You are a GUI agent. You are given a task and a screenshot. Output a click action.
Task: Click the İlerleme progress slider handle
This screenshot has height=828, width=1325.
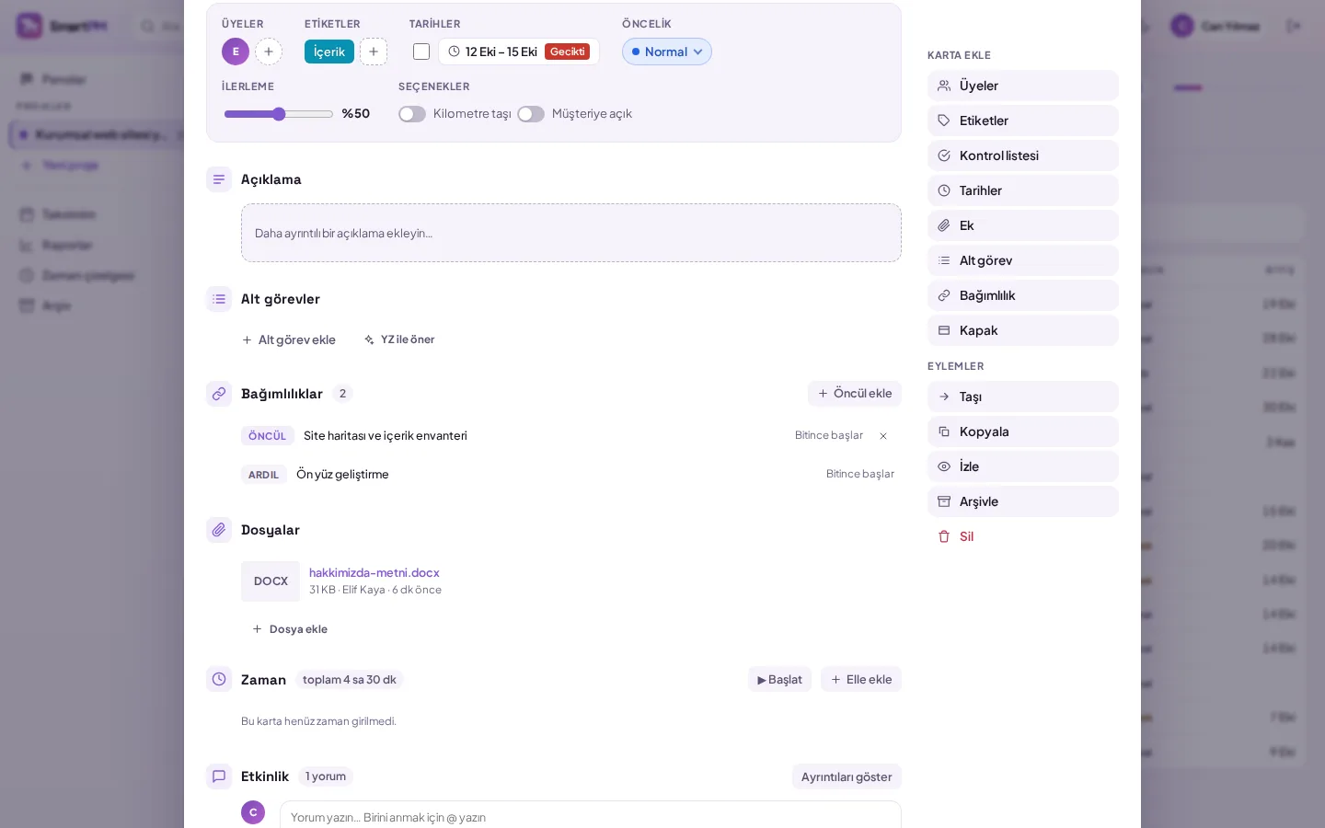point(279,114)
